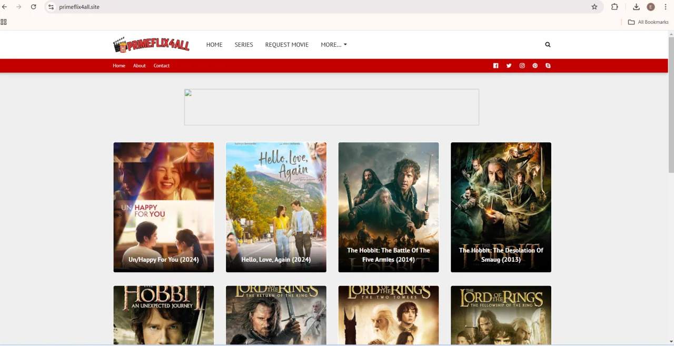
Task: Click the site search magnifier icon
Action: 548,45
